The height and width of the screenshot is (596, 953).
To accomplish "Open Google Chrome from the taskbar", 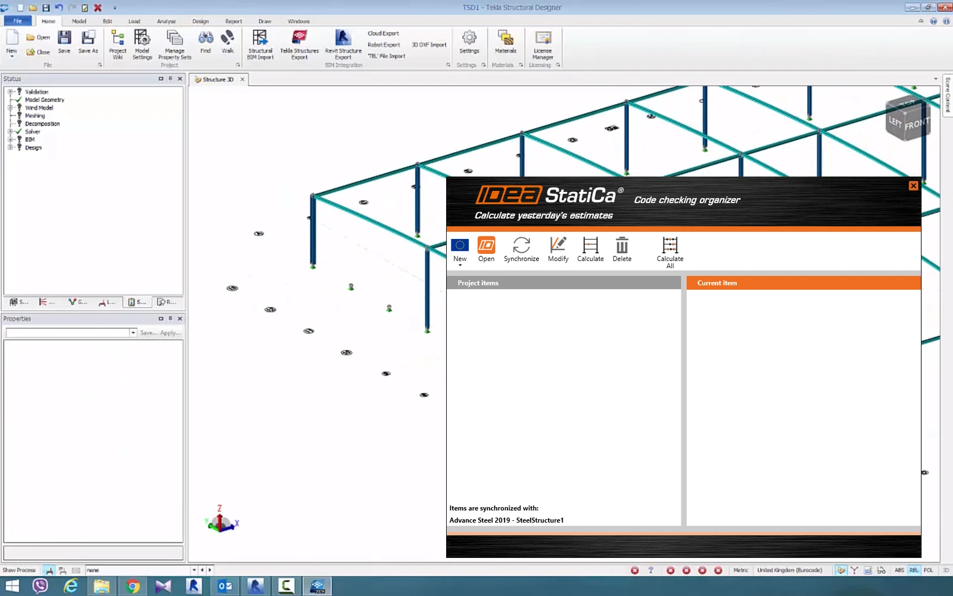I will (x=132, y=586).
